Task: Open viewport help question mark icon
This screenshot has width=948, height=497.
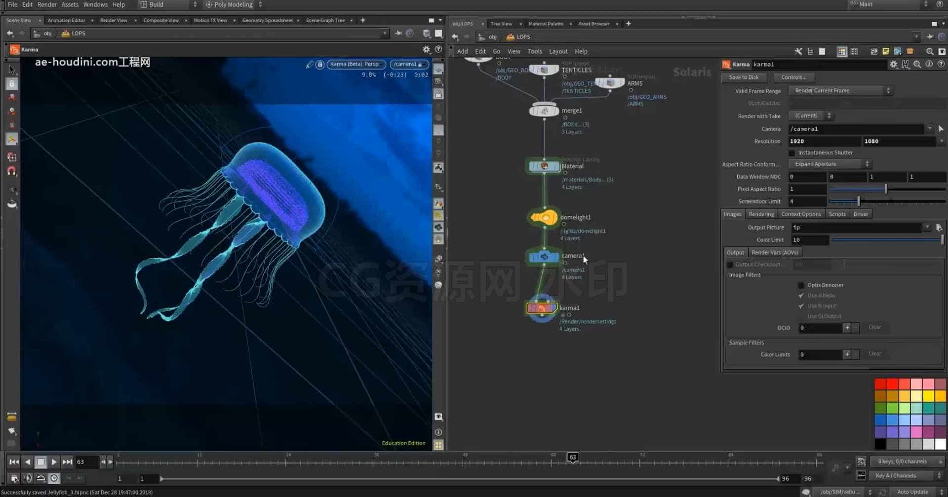Action: tap(438, 49)
